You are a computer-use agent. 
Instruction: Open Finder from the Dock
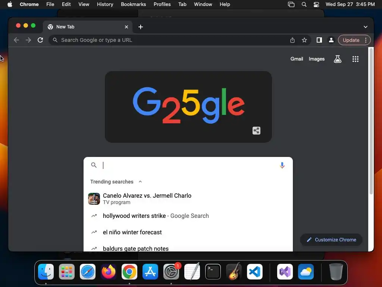click(46, 272)
